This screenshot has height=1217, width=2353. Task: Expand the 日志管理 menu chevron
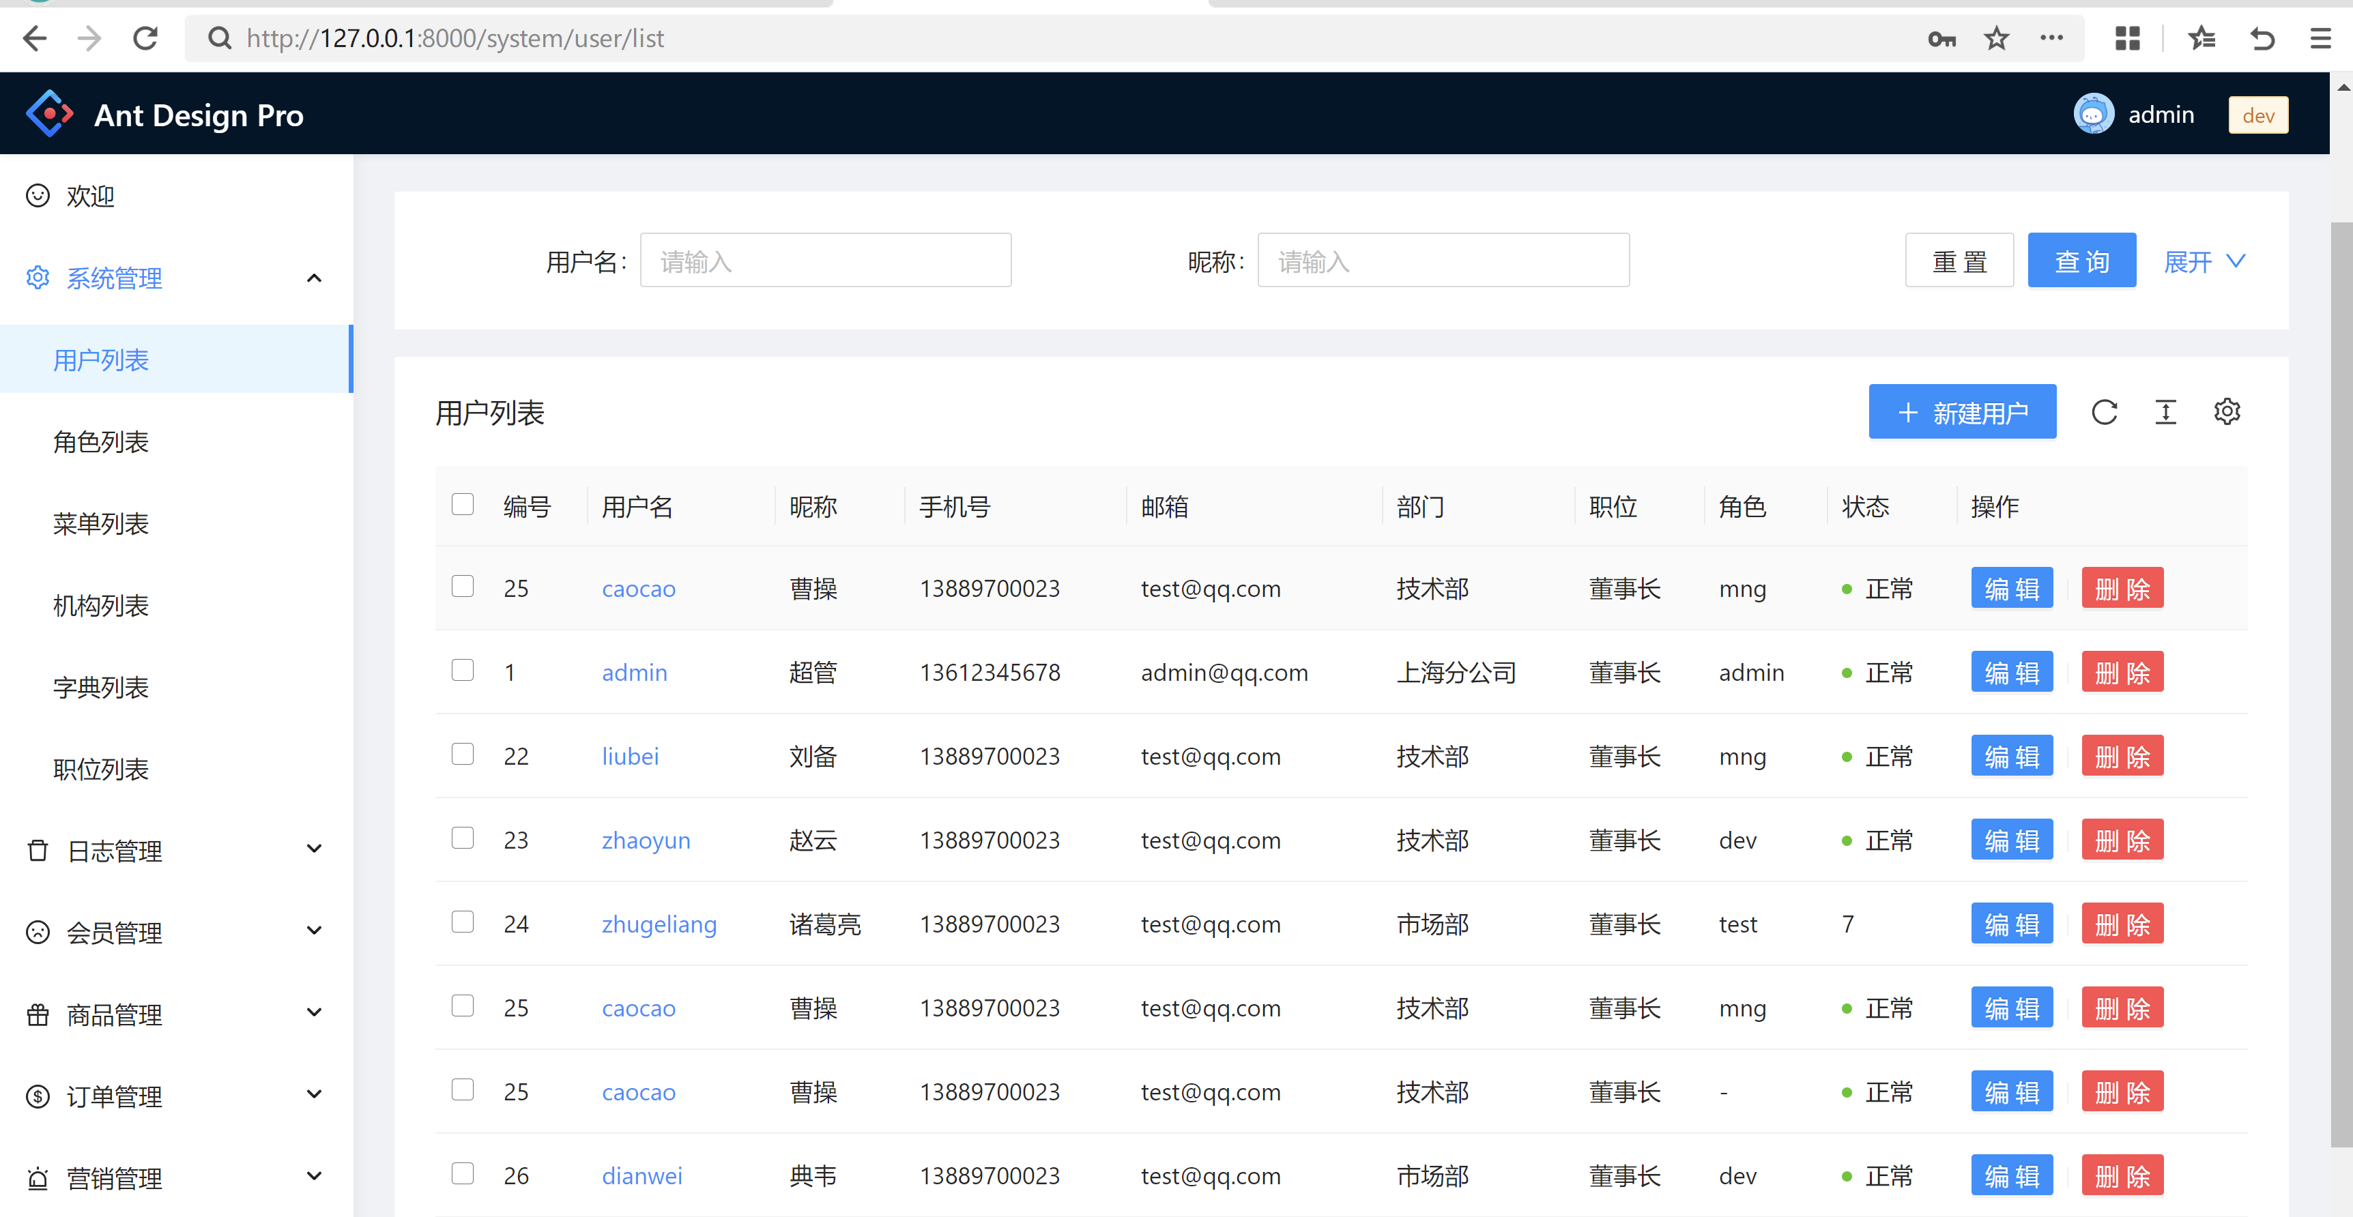314,849
